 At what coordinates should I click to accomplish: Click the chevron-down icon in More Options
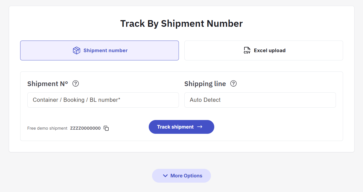[x=165, y=176]
